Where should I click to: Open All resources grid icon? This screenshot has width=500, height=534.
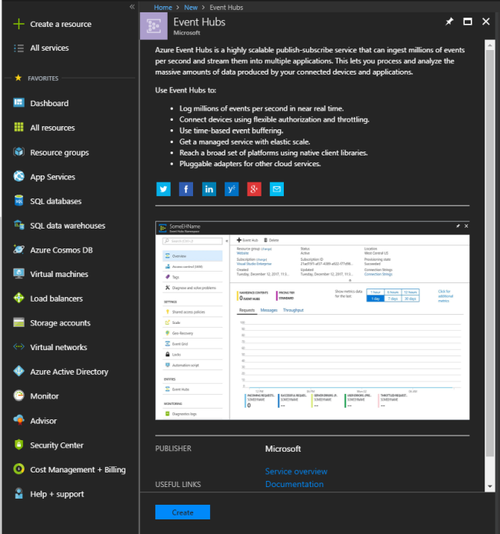coord(18,128)
